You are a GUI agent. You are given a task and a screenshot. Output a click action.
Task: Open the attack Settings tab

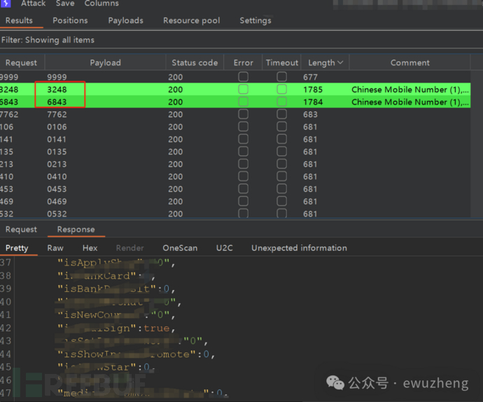[255, 20]
